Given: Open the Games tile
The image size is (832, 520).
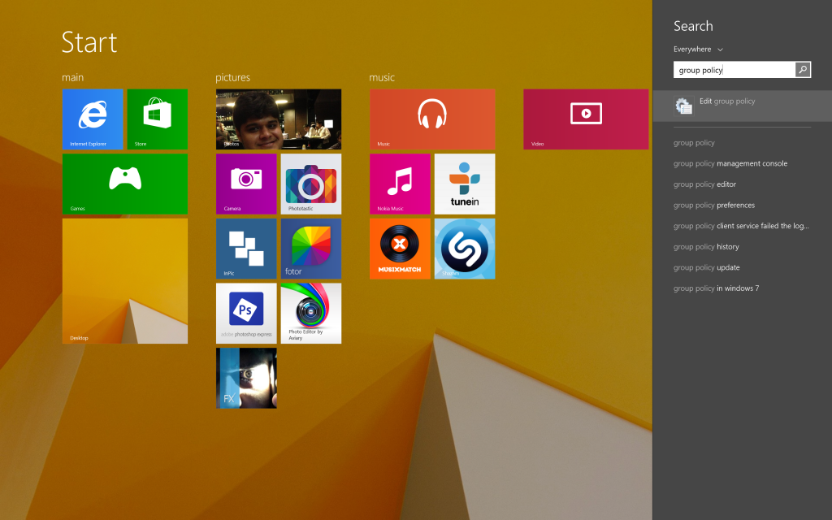Looking at the screenshot, I should [124, 184].
